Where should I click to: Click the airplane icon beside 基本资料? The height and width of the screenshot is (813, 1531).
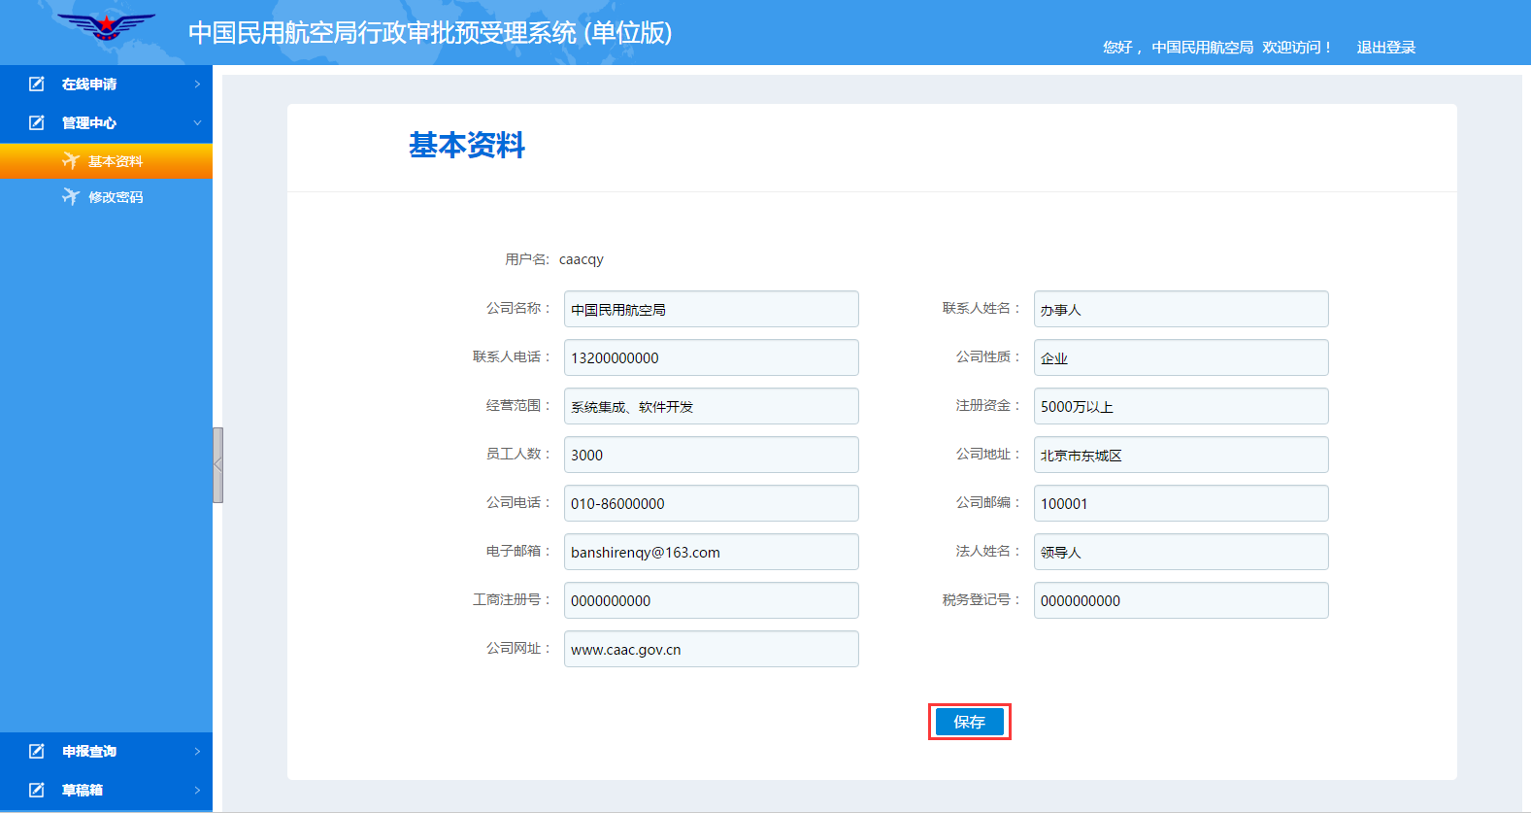point(71,160)
